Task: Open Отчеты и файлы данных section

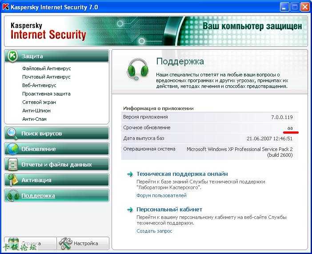Action: pos(56,165)
